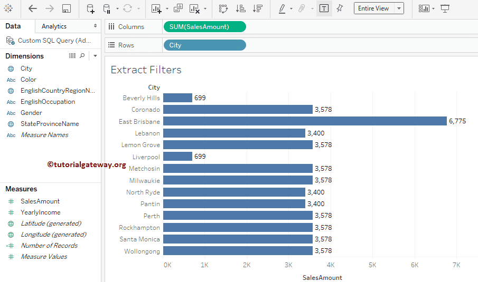478x282 pixels.
Task: Select the Longitude (generated) measure
Action: (x=53, y=235)
